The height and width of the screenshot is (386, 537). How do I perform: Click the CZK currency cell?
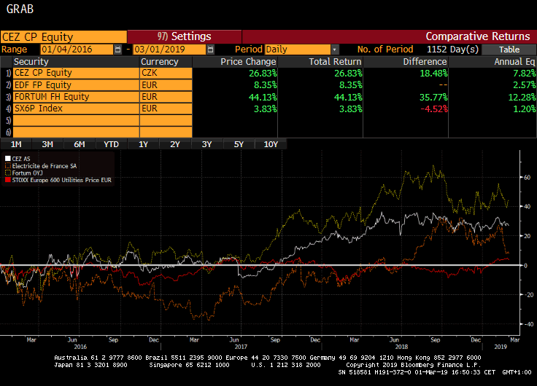166,73
